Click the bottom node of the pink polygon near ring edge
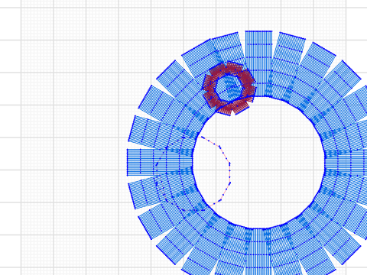 [210, 205]
